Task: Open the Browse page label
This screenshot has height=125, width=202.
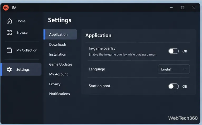Action: tap(22, 33)
